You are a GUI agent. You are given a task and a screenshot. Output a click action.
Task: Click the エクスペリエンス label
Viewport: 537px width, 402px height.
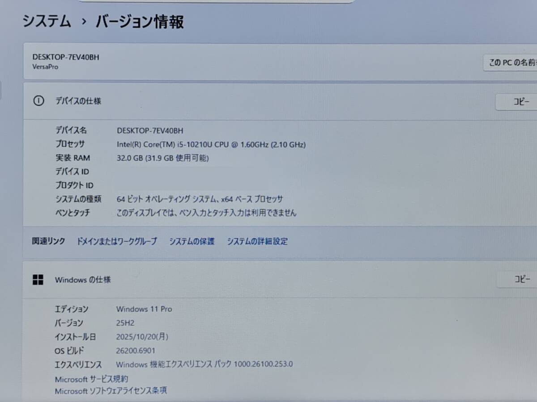(x=78, y=364)
